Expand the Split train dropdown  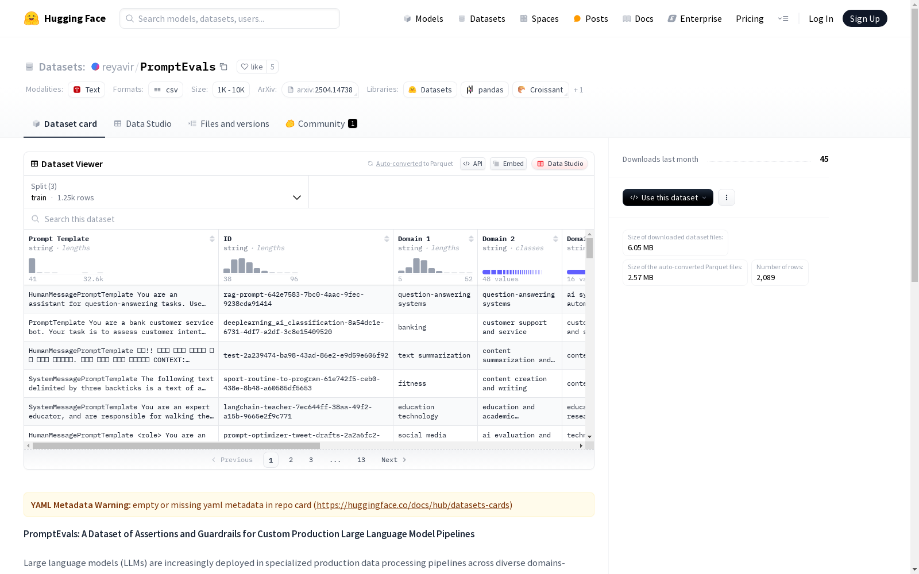pos(166,192)
